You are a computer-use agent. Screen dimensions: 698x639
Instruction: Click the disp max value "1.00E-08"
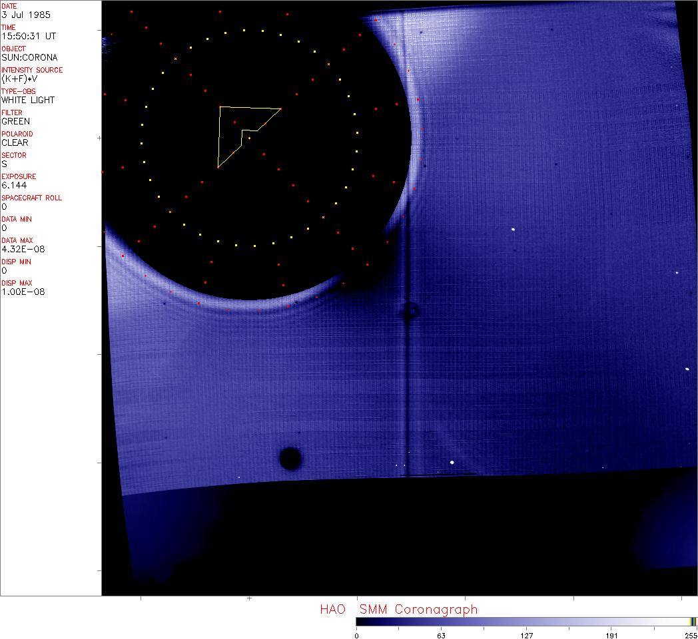(x=23, y=292)
